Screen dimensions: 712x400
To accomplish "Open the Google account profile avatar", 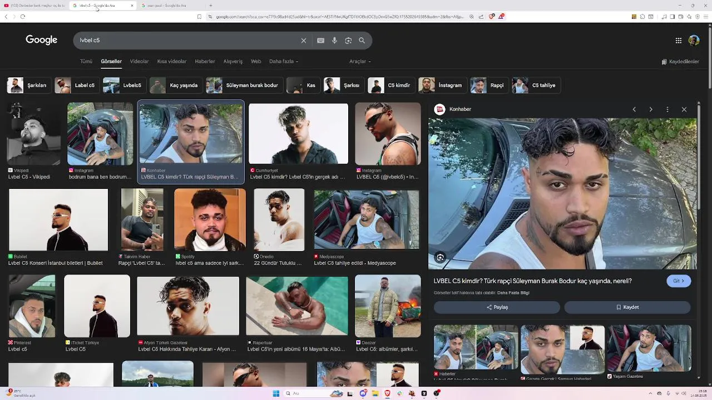I will 694,41.
